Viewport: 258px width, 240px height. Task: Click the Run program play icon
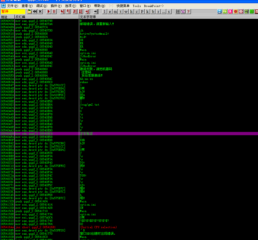[x=49, y=12]
